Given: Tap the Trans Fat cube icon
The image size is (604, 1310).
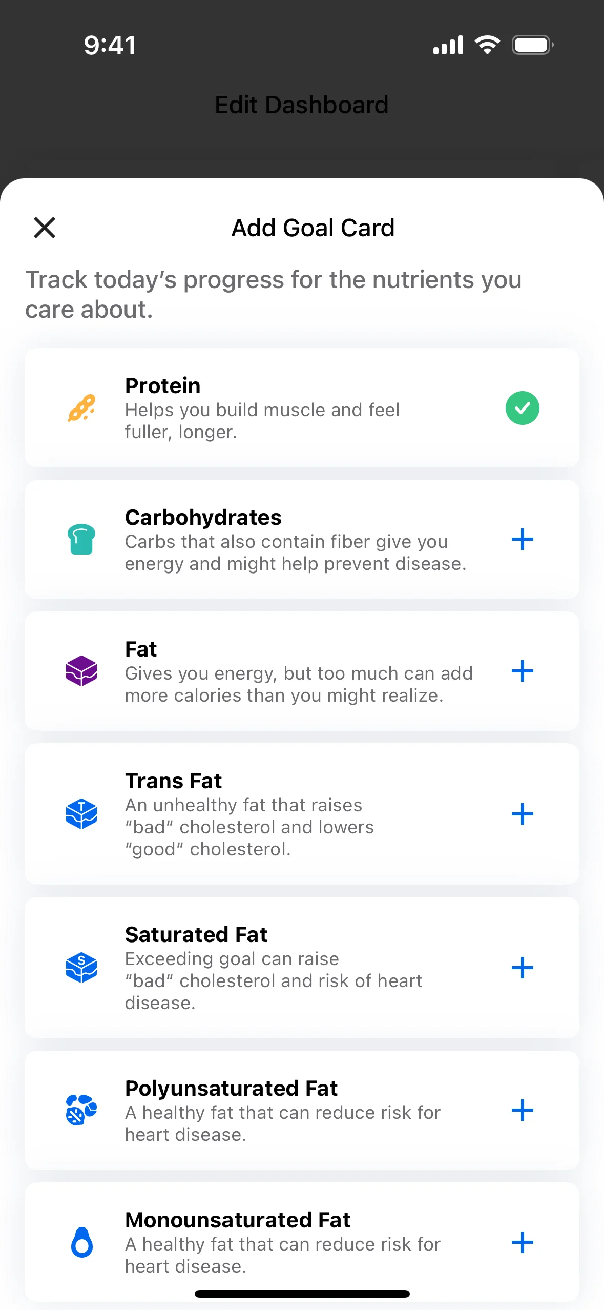Looking at the screenshot, I should pos(81,814).
